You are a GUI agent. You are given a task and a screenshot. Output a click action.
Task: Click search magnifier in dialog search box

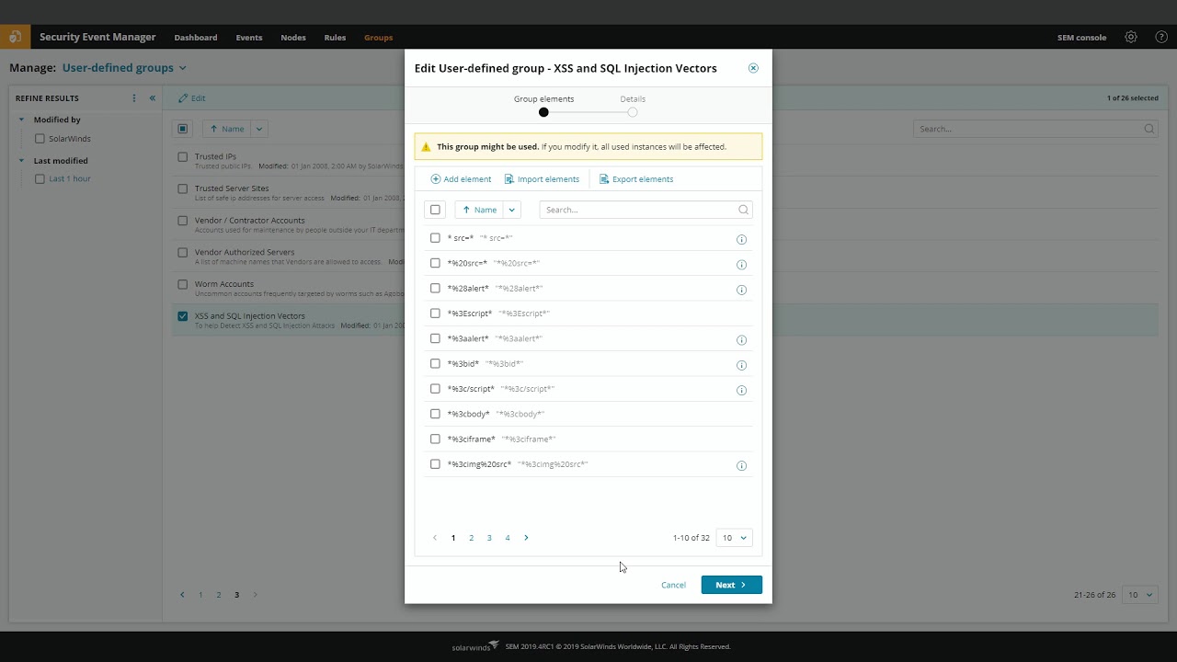coord(743,210)
